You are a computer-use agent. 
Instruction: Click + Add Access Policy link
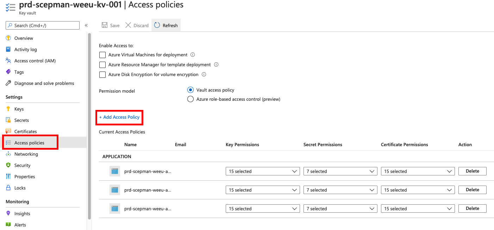click(119, 117)
